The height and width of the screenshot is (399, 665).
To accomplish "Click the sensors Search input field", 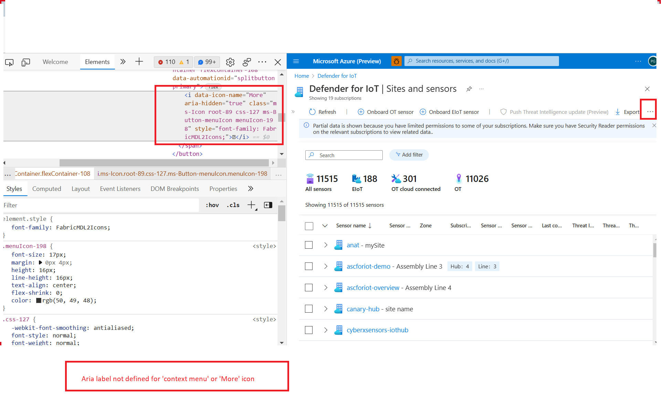I will [344, 155].
